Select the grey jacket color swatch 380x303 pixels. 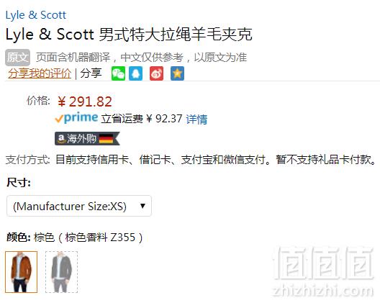[62, 272]
